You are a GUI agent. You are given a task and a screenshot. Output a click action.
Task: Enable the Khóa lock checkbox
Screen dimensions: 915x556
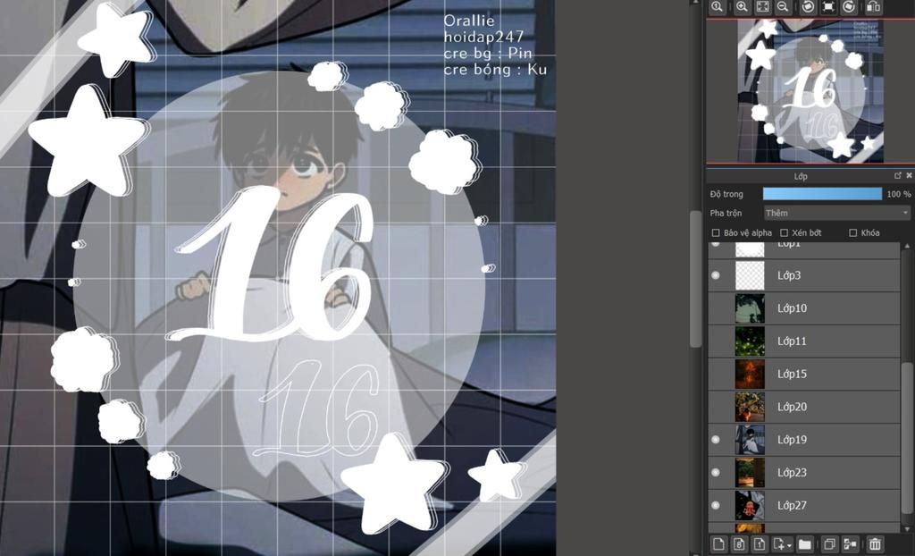(853, 233)
